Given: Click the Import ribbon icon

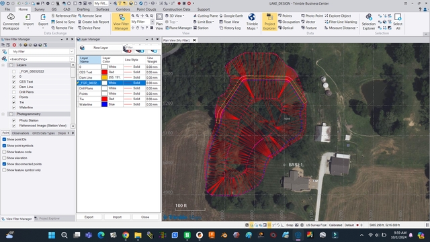Looking at the screenshot, I should [28, 22].
